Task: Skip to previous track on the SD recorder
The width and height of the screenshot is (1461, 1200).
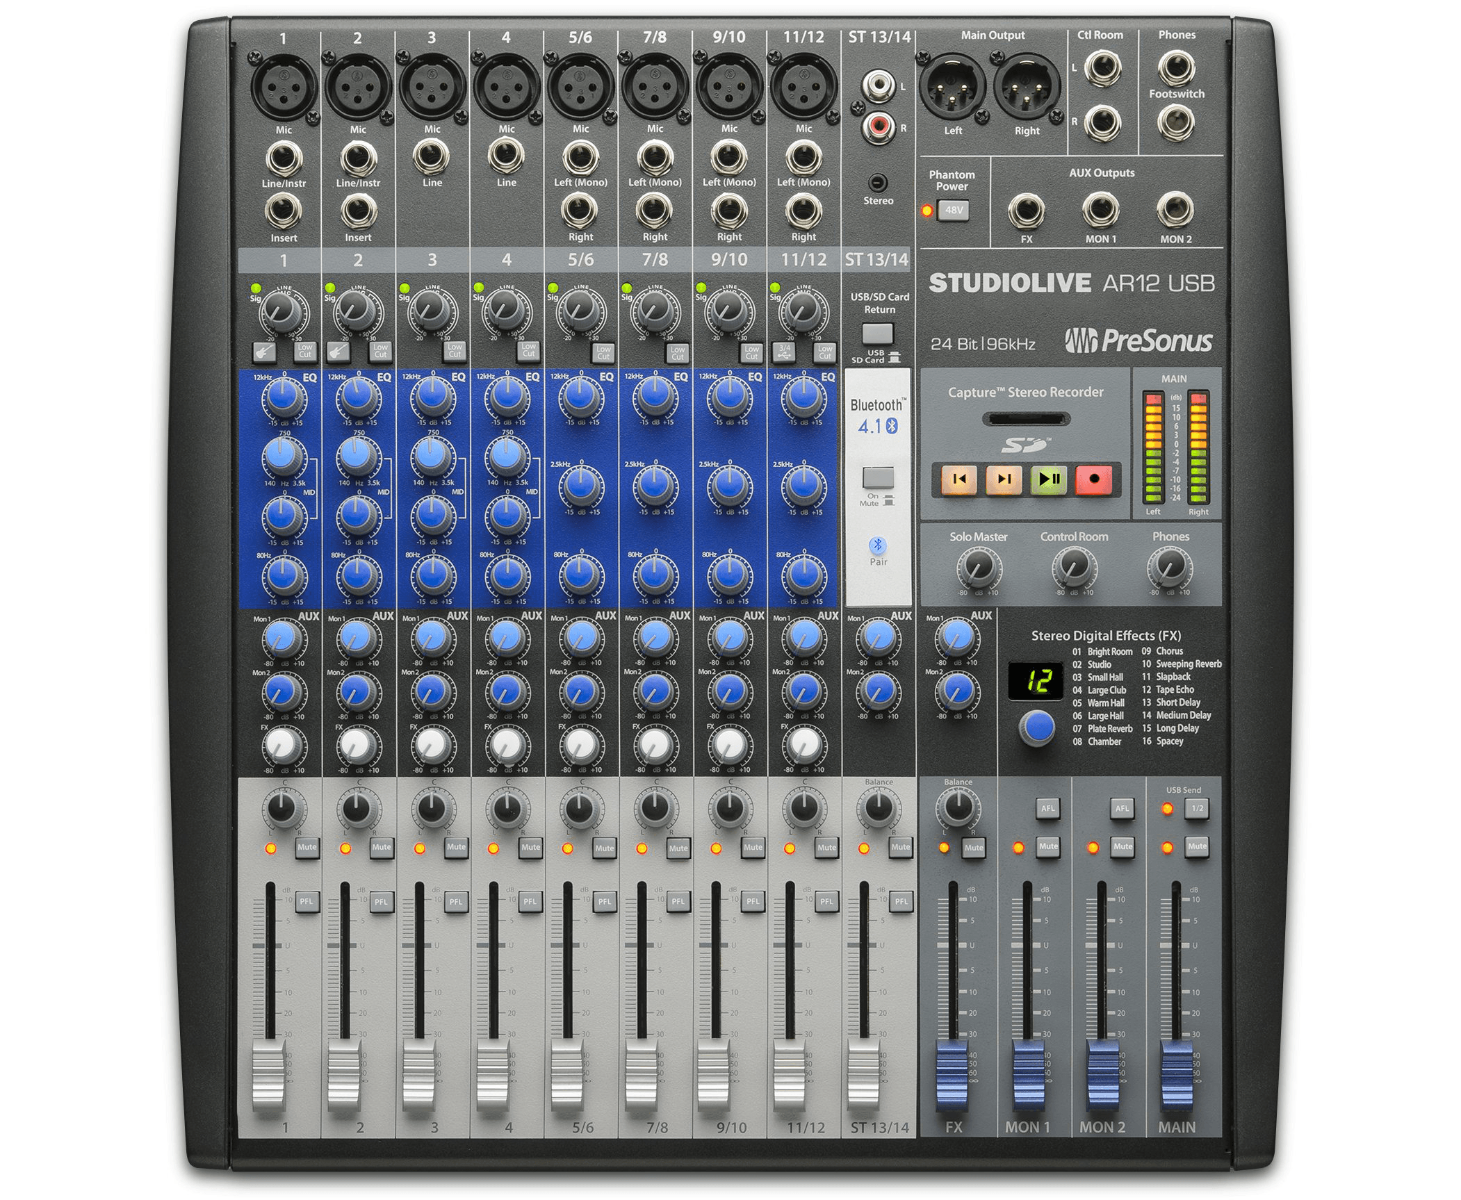Action: click(x=959, y=479)
